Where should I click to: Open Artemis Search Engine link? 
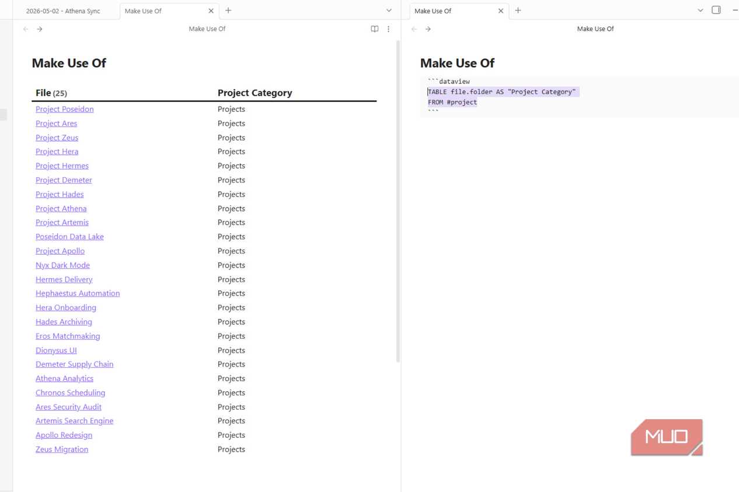click(x=74, y=421)
